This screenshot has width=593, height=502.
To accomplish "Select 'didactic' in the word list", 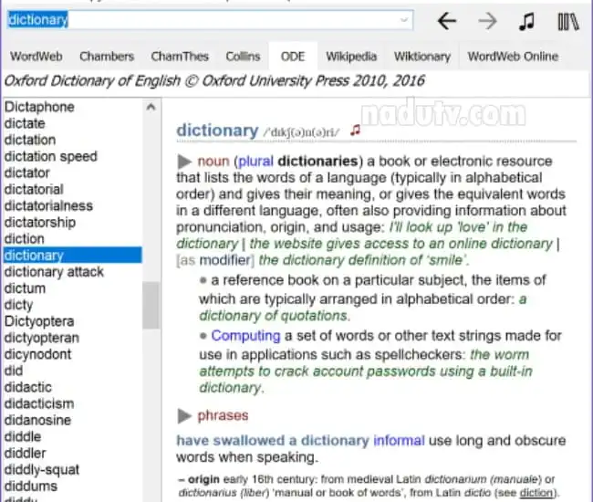I will tap(28, 387).
